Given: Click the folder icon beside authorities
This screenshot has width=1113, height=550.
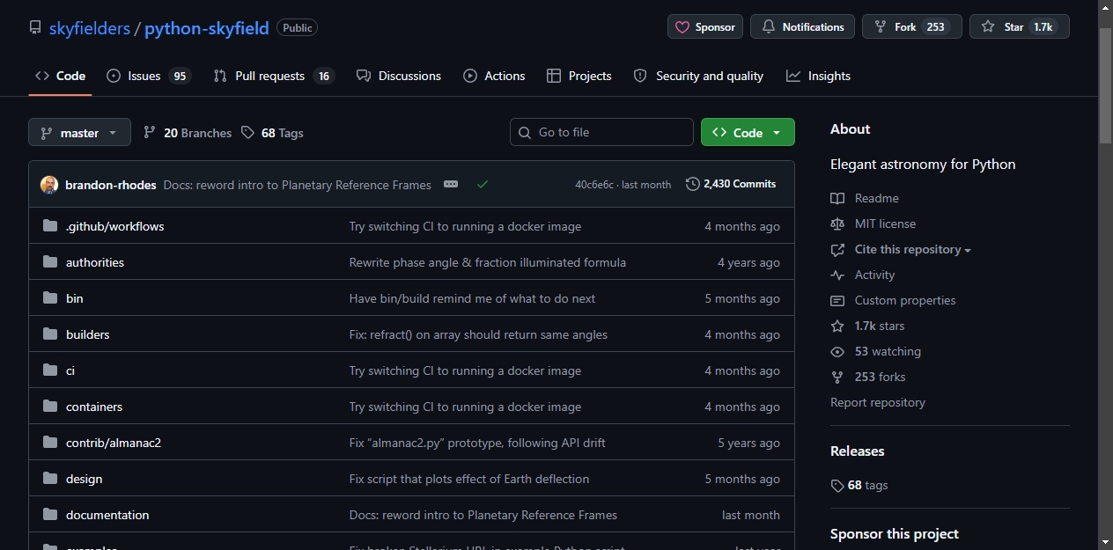Looking at the screenshot, I should point(50,262).
